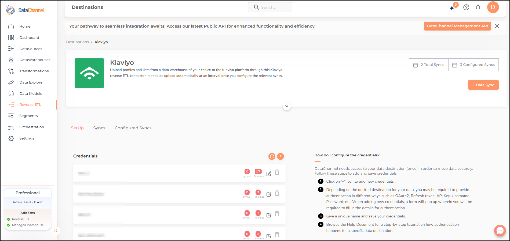The image size is (510, 241).
Task: Open the Configured Syncs tab
Action: tap(133, 128)
